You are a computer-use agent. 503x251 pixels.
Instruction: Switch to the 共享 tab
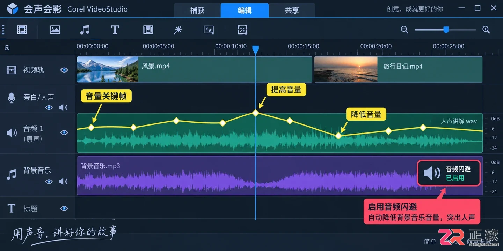292,10
